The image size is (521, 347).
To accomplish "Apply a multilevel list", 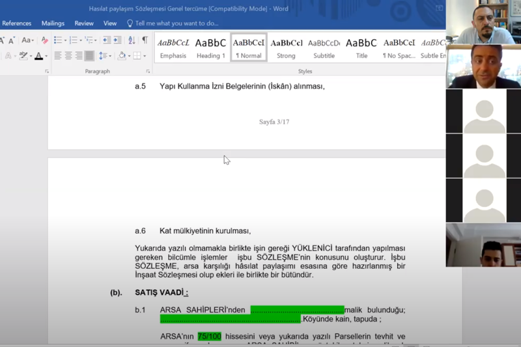I will 89,40.
